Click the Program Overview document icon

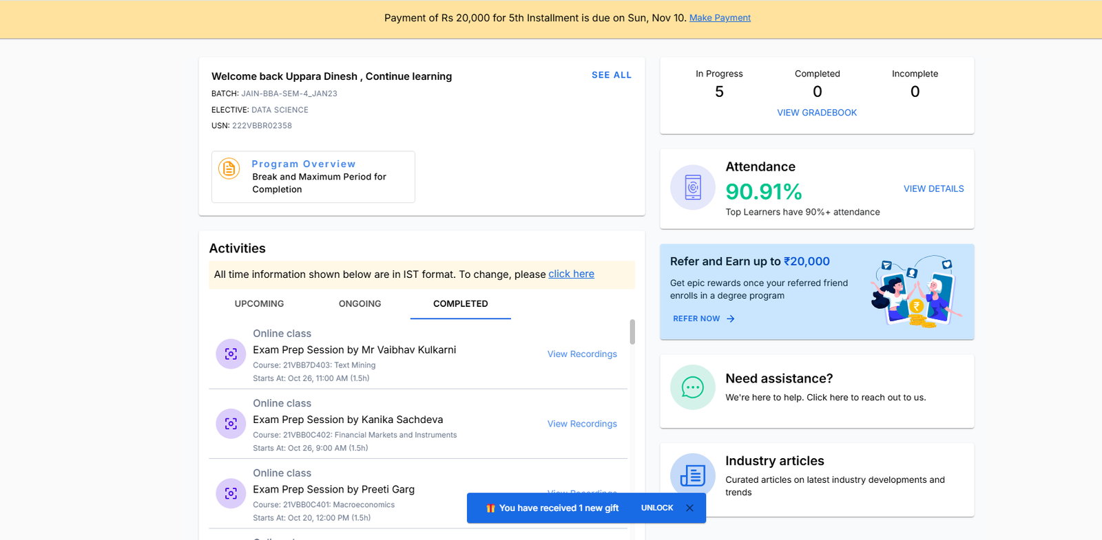(229, 169)
